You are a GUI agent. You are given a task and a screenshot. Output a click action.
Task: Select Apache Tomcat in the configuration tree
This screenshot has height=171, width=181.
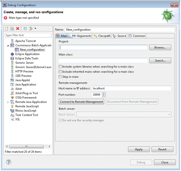(25, 41)
